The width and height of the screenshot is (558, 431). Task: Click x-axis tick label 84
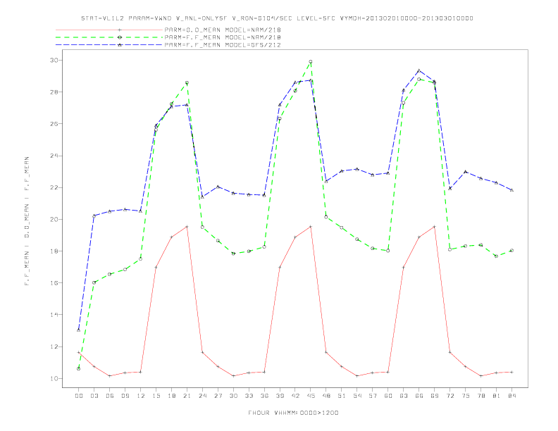pos(512,396)
